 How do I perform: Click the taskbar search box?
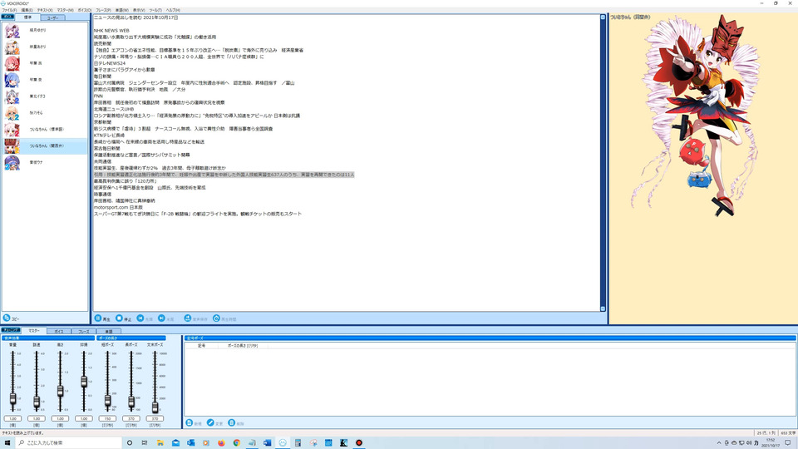click(69, 443)
